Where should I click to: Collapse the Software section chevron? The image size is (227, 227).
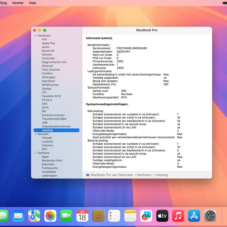[x=36, y=153]
